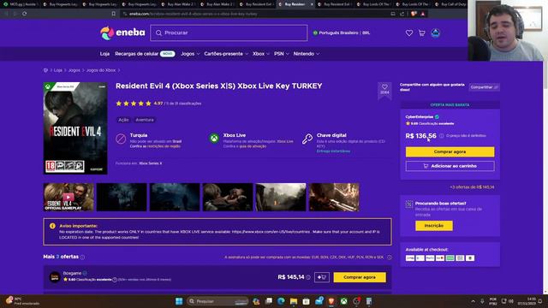The width and height of the screenshot is (548, 308).
Task: Expand the Nintendo menu dropdown
Action: (307, 54)
